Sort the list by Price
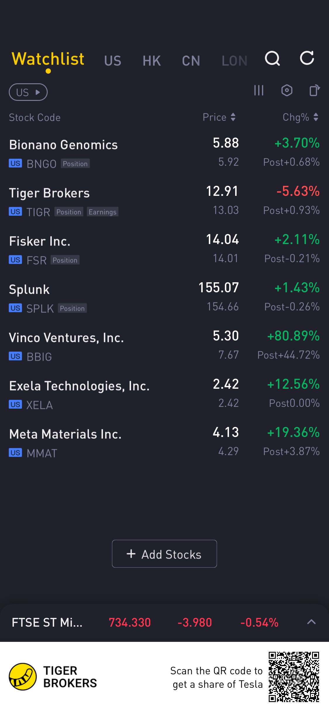The image size is (329, 712). tap(219, 117)
